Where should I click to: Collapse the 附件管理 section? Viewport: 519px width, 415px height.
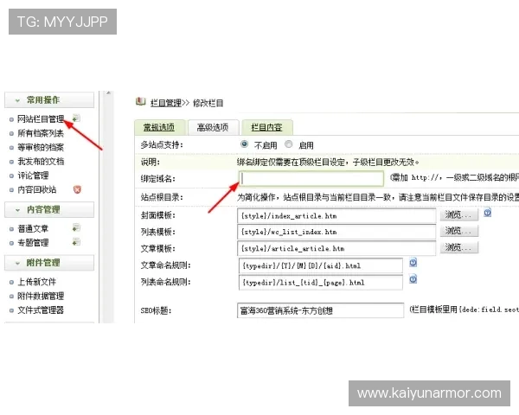point(49,263)
